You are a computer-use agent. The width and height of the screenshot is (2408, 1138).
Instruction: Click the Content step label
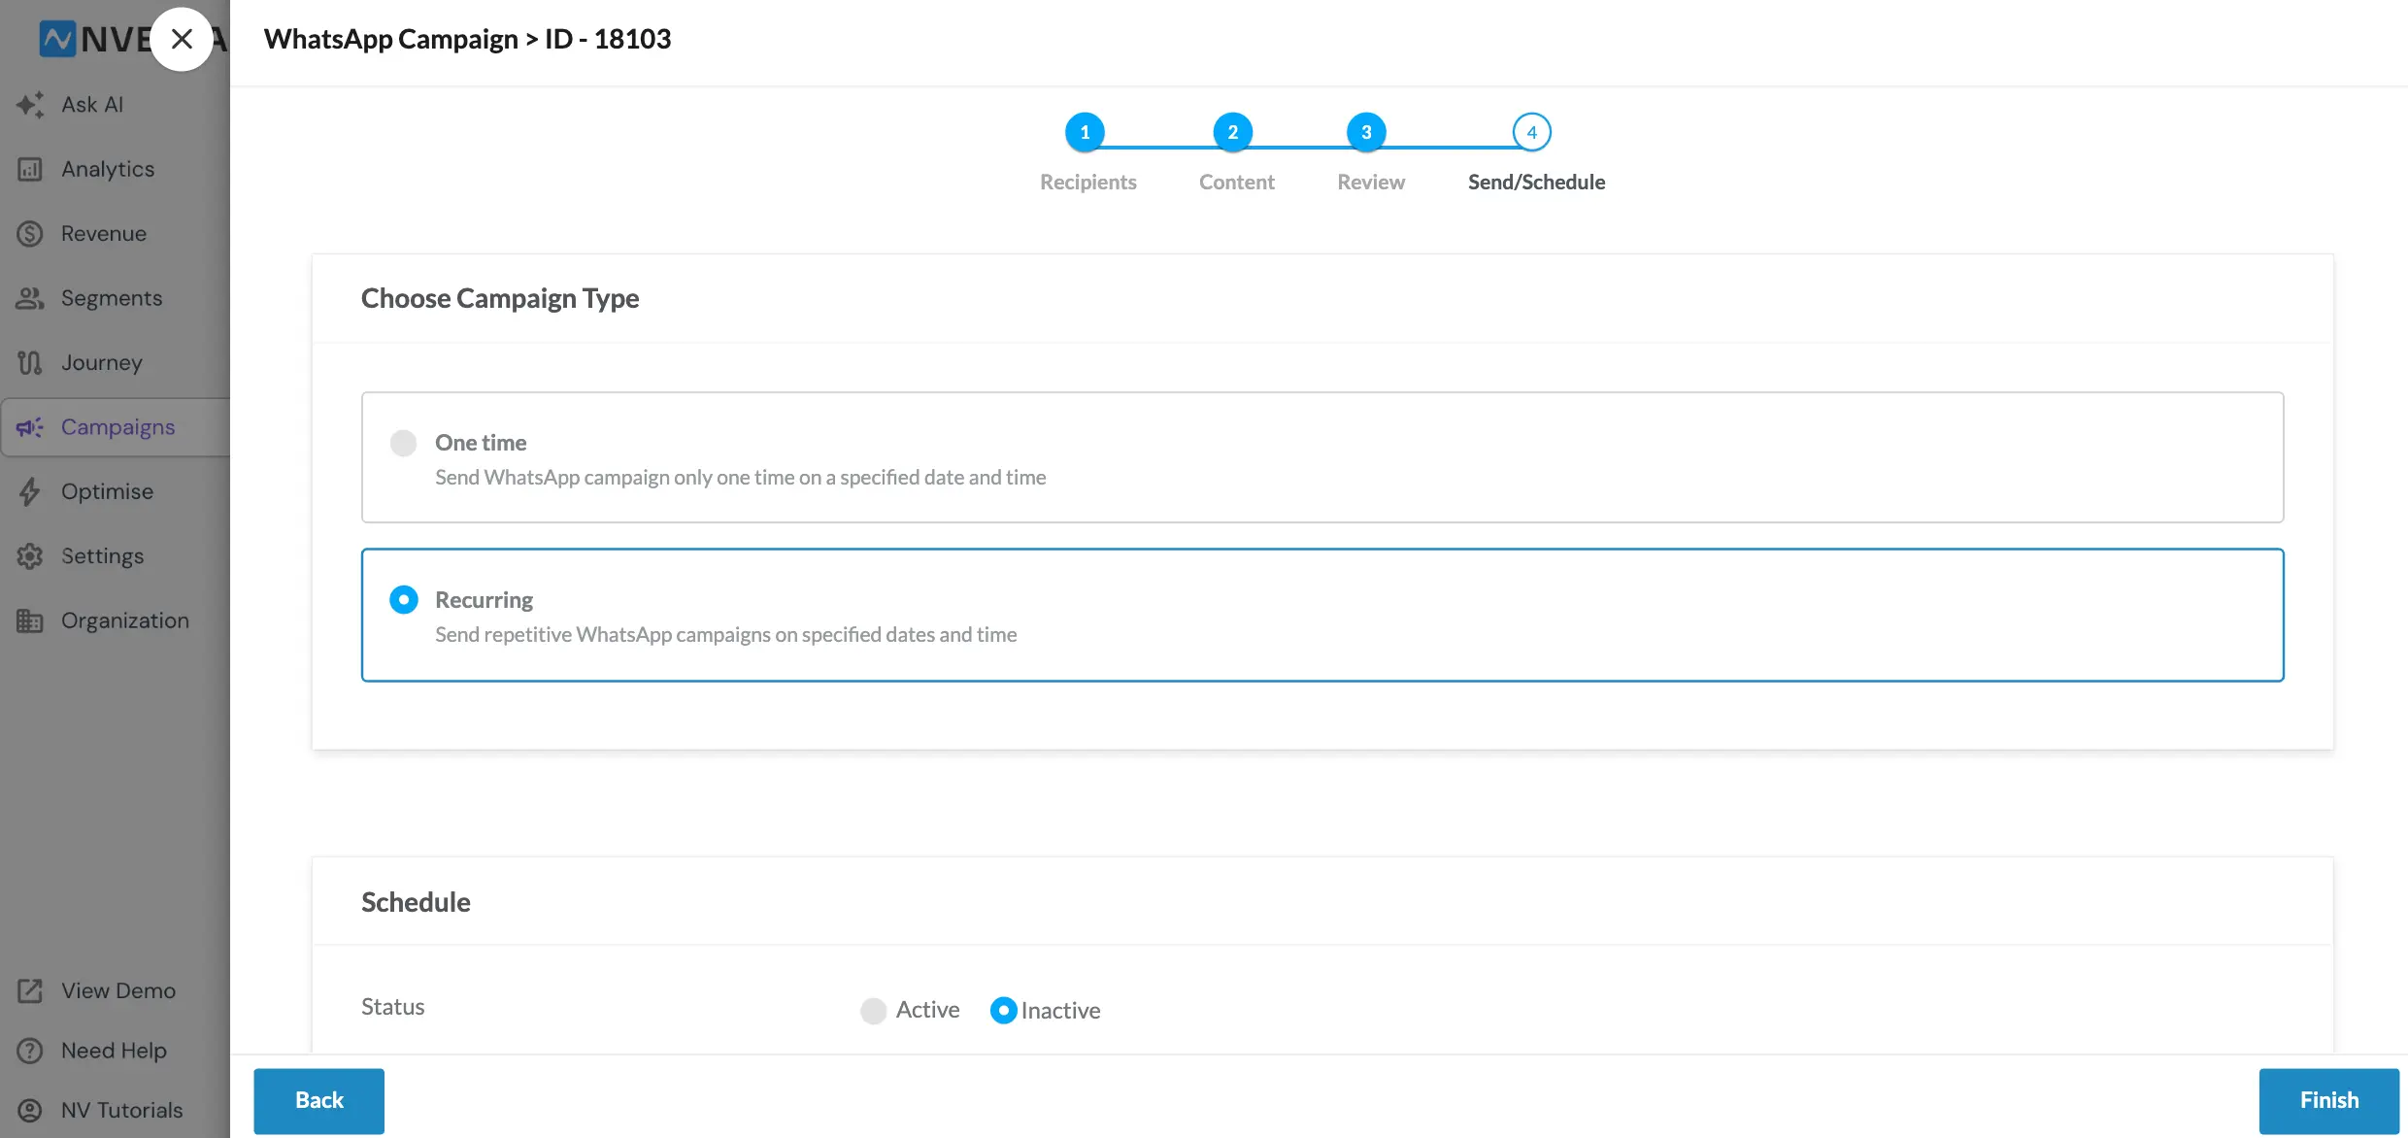pos(1236,182)
